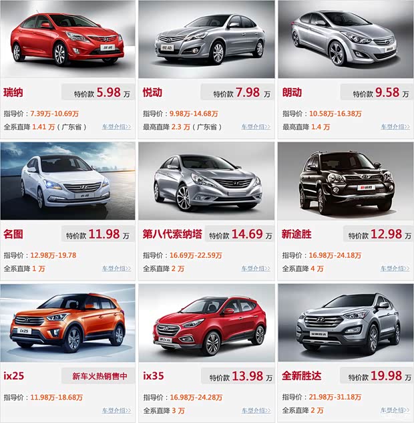This screenshot has width=414, height=423.
Task: Click 车型介绍 link under 新途胜
Action: click(395, 269)
